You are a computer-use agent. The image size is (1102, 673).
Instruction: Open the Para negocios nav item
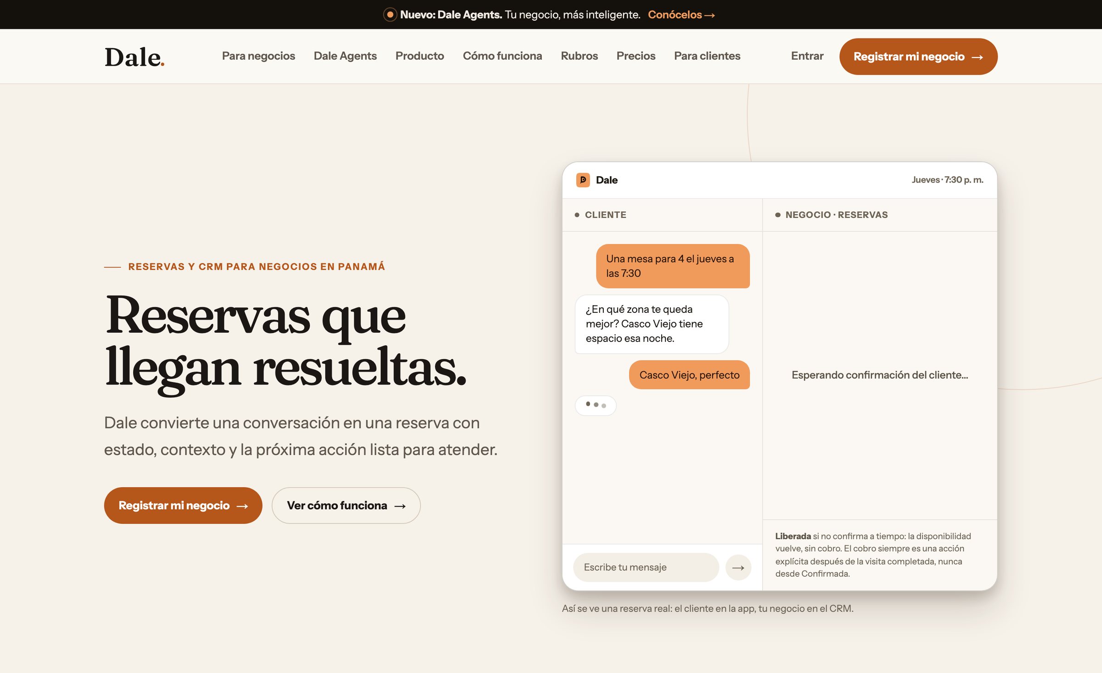(x=259, y=56)
